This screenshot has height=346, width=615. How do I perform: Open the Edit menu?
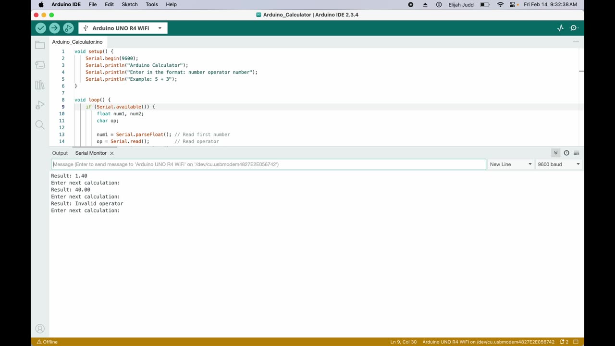pos(110,4)
